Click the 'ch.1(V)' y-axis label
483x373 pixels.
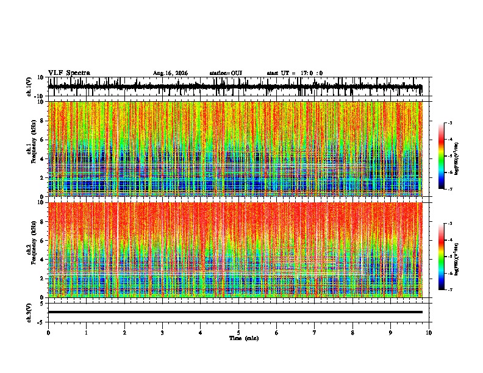(29, 87)
